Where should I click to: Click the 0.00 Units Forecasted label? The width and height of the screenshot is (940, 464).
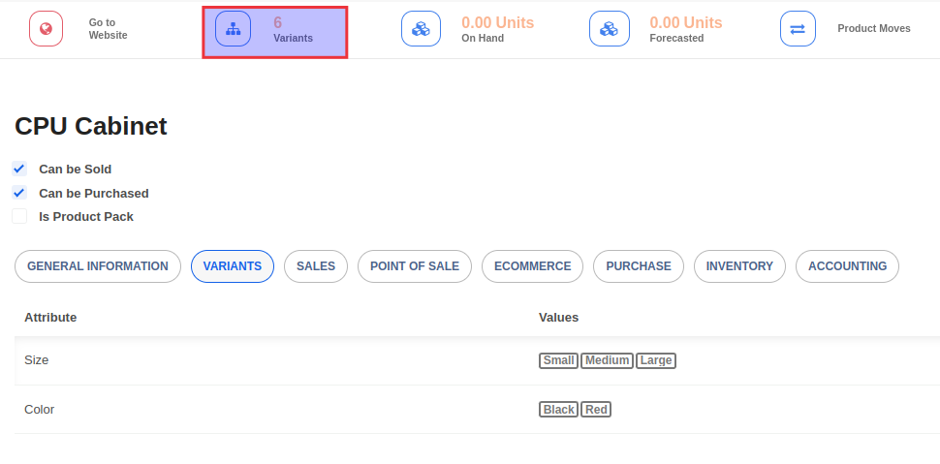[685, 29]
